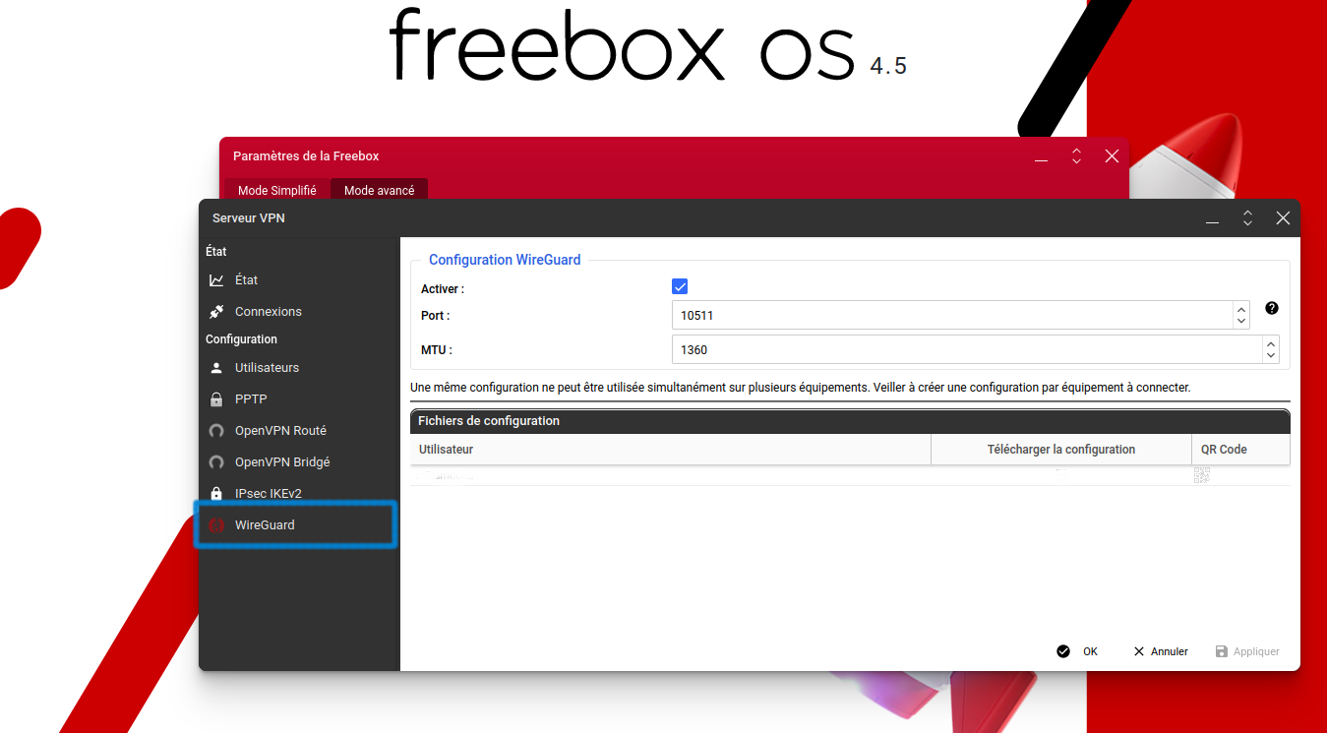Viewport: 1327px width, 733px height.
Task: Open the Connexions plug icon
Action: pos(216,312)
